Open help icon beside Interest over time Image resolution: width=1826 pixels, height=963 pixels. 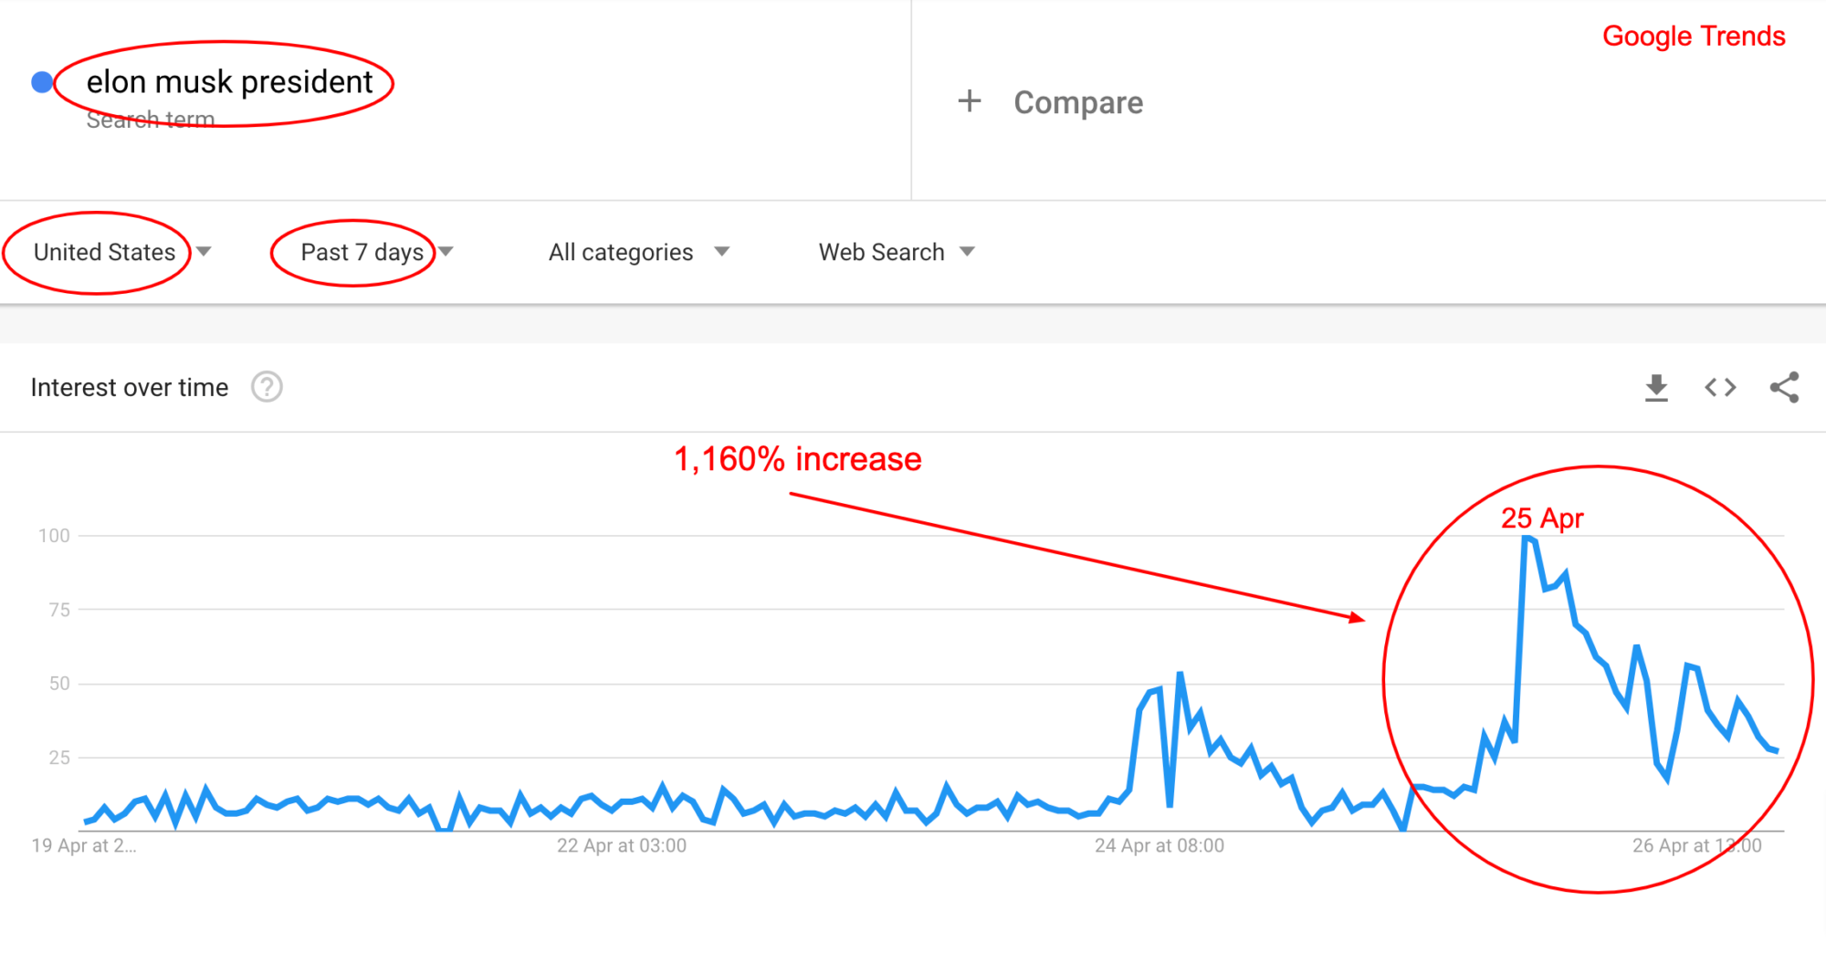pyautogui.click(x=267, y=387)
